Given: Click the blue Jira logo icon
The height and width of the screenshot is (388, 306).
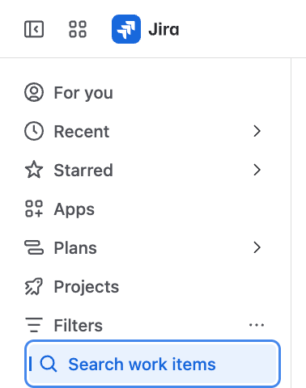Looking at the screenshot, I should pyautogui.click(x=126, y=29).
